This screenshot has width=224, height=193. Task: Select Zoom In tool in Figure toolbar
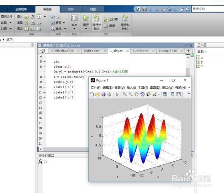125,94
